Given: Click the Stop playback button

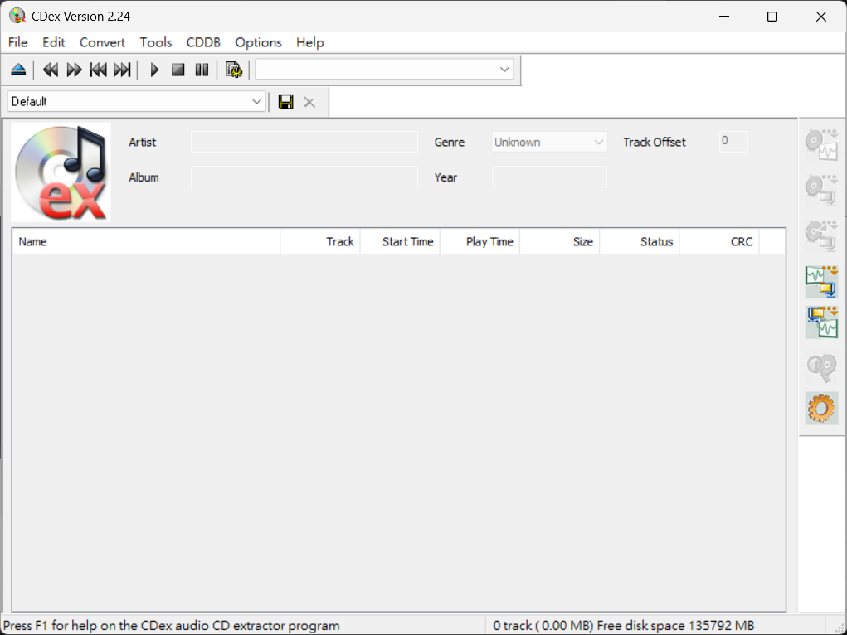Looking at the screenshot, I should point(178,70).
